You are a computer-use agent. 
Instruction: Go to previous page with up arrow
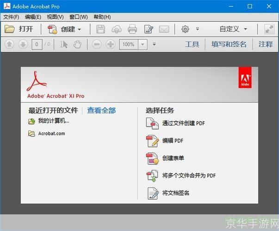point(9,44)
